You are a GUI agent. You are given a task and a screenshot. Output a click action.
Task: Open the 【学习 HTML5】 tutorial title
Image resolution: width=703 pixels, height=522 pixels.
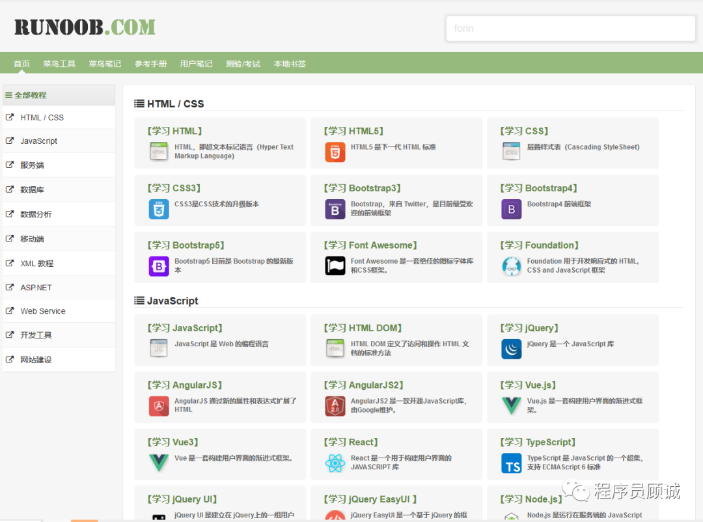pos(353,131)
